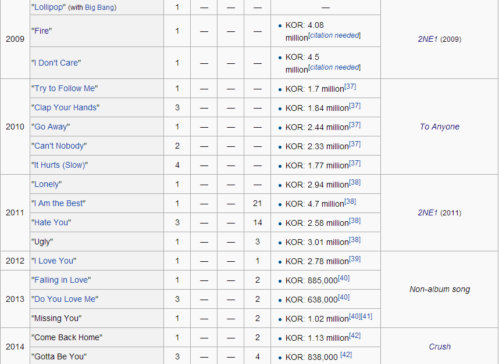The width and height of the screenshot is (499, 364).
Task: Select the "Come Back Home" title
Action: pyautogui.click(x=67, y=337)
